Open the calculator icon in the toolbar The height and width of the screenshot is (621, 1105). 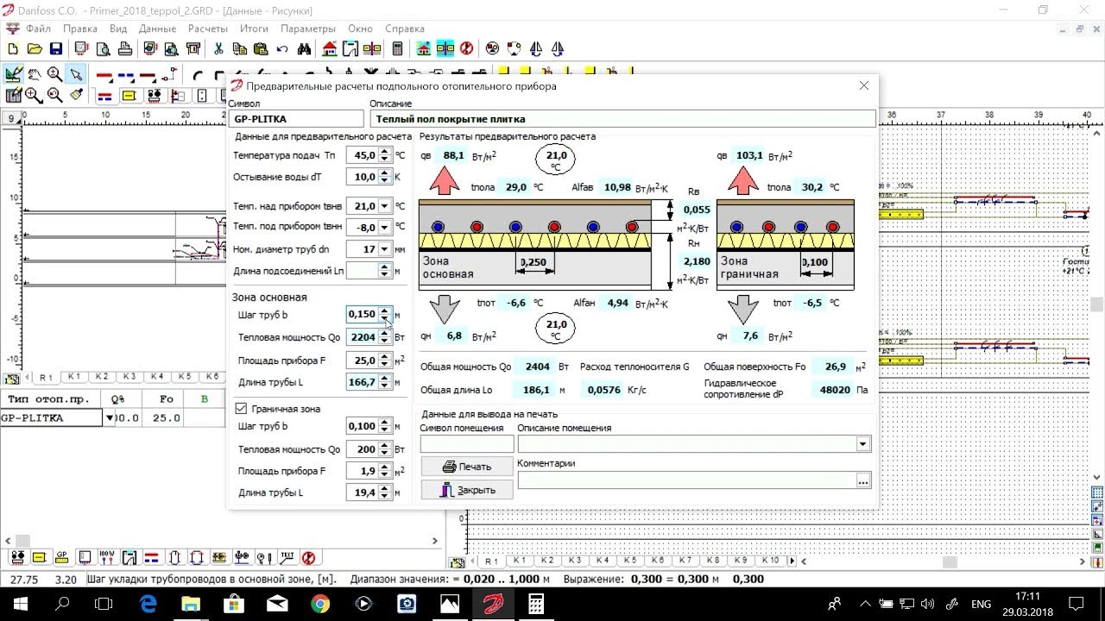pyautogui.click(x=397, y=49)
